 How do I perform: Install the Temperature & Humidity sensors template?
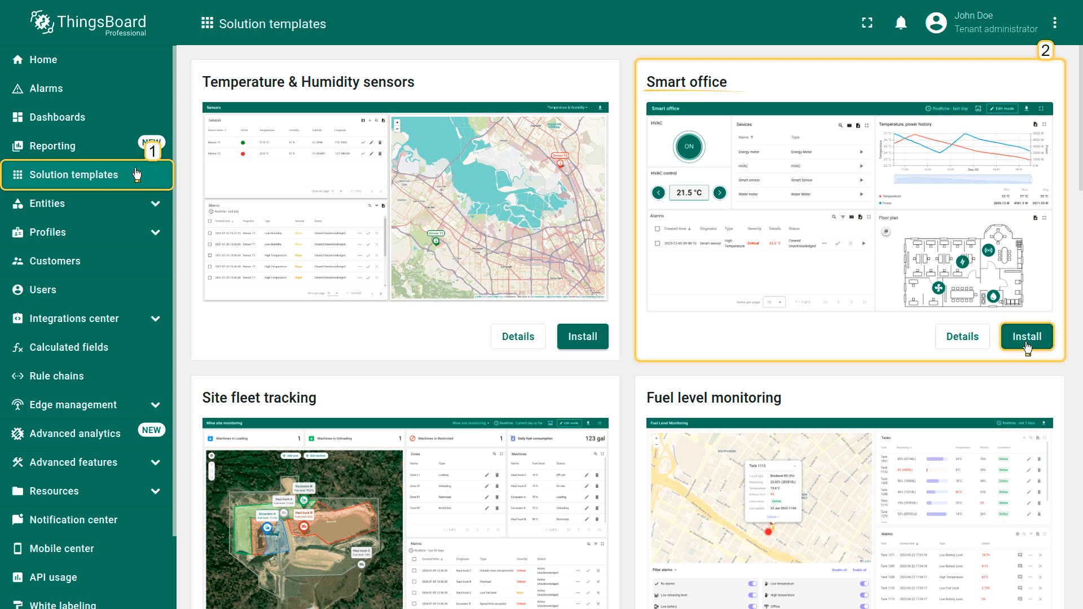[582, 337]
